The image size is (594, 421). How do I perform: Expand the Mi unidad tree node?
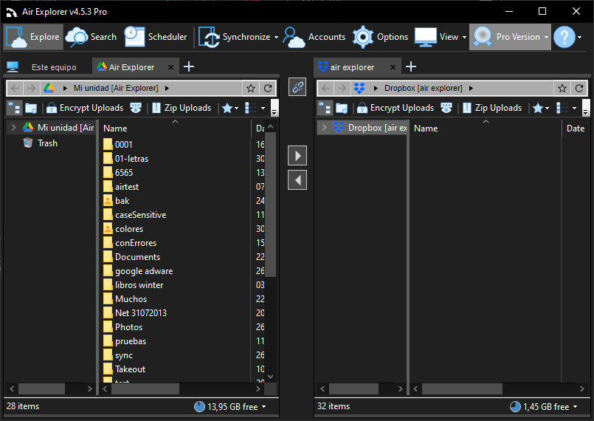(x=13, y=128)
